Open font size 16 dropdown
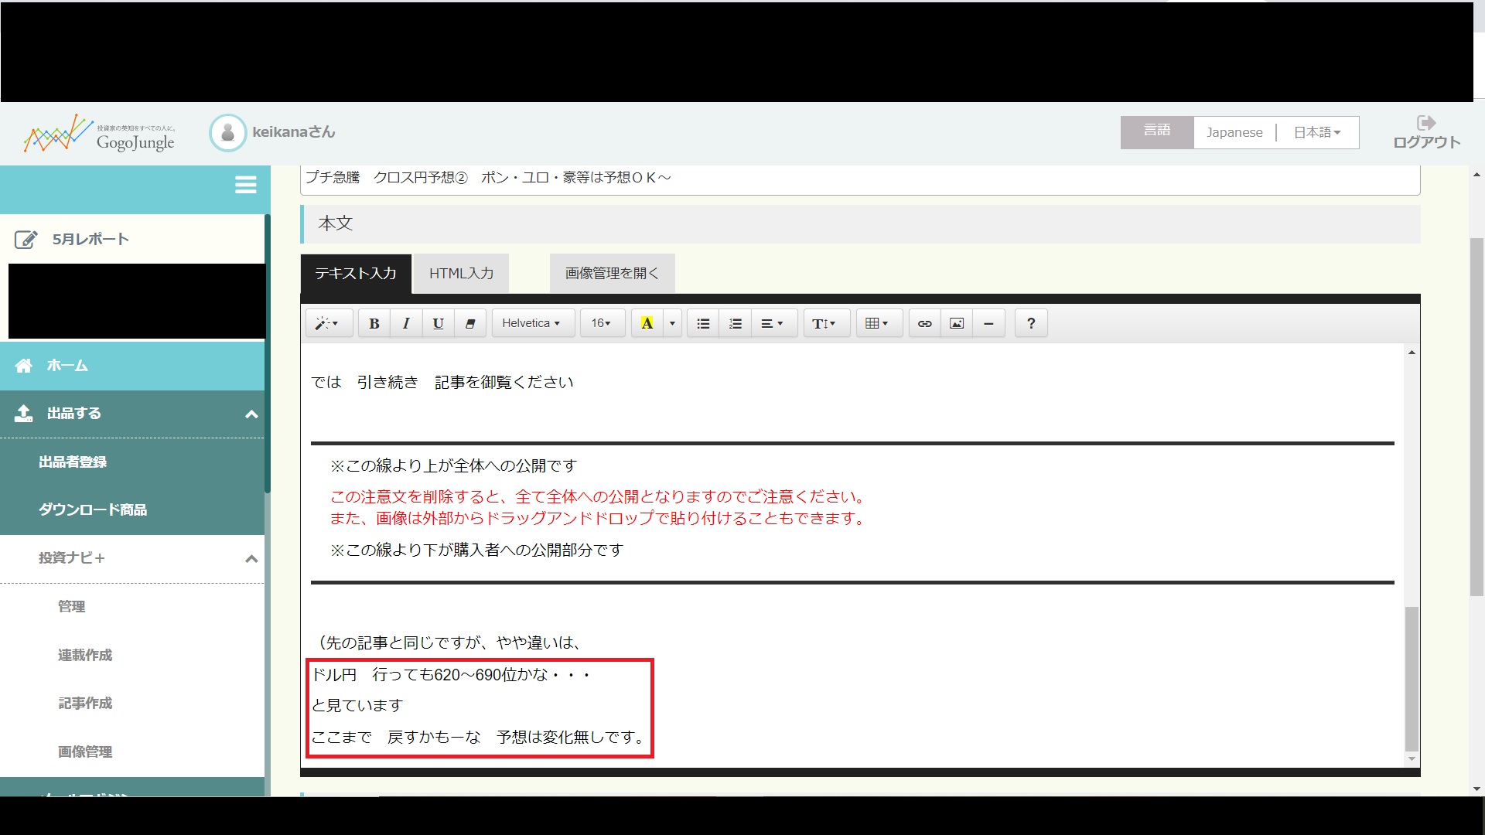 point(601,323)
